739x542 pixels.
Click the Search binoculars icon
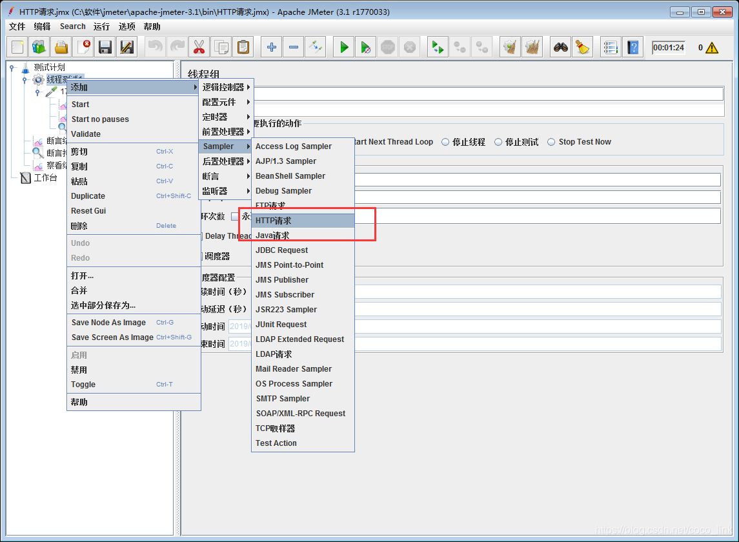coord(560,47)
